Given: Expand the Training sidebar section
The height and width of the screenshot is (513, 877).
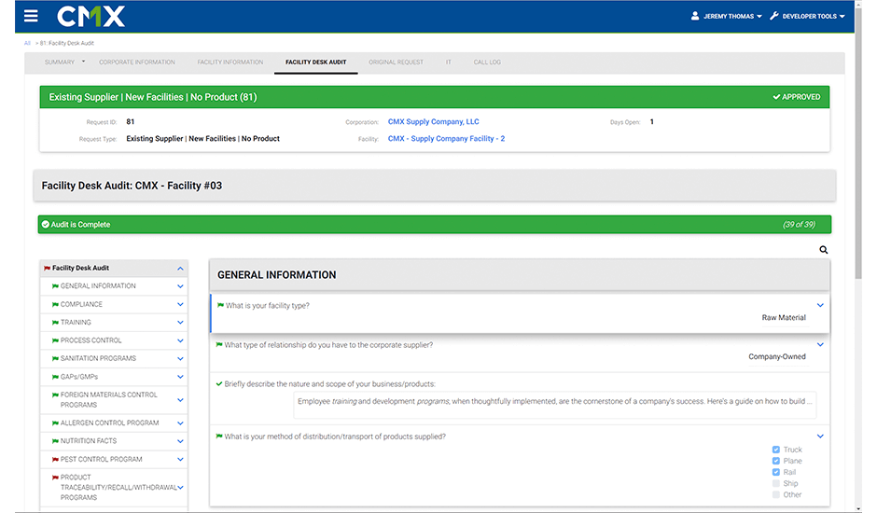Looking at the screenshot, I should pyautogui.click(x=180, y=322).
